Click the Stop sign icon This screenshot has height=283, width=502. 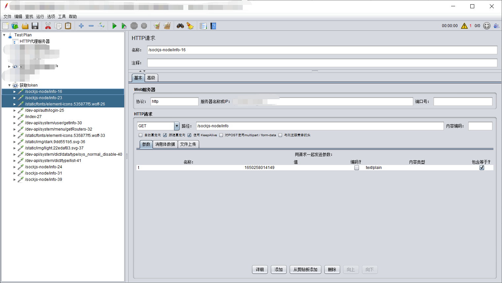[x=134, y=26]
